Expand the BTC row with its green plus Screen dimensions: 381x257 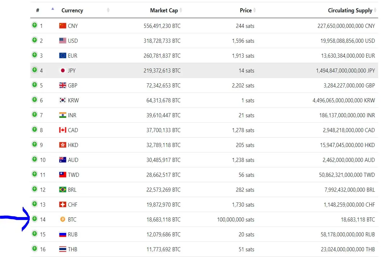point(35,219)
